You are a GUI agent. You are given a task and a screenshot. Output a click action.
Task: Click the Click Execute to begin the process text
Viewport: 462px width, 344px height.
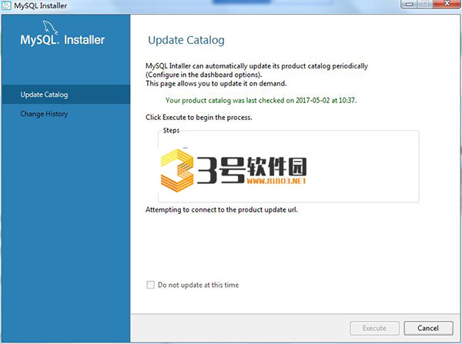point(199,117)
